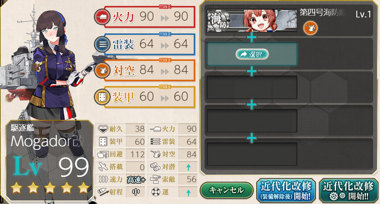380x204 pixels.
Task: Click the orange anti-air icon under 第四号海防艦
Action: tap(310, 28)
